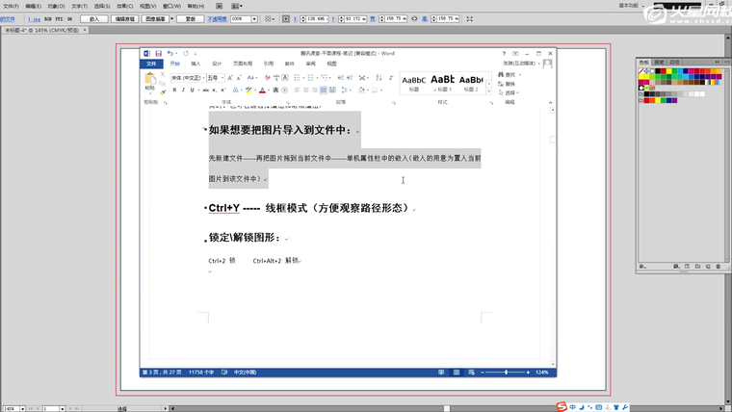Open the 插入 tab in Word
Screen dimensions: 732x412
point(196,64)
